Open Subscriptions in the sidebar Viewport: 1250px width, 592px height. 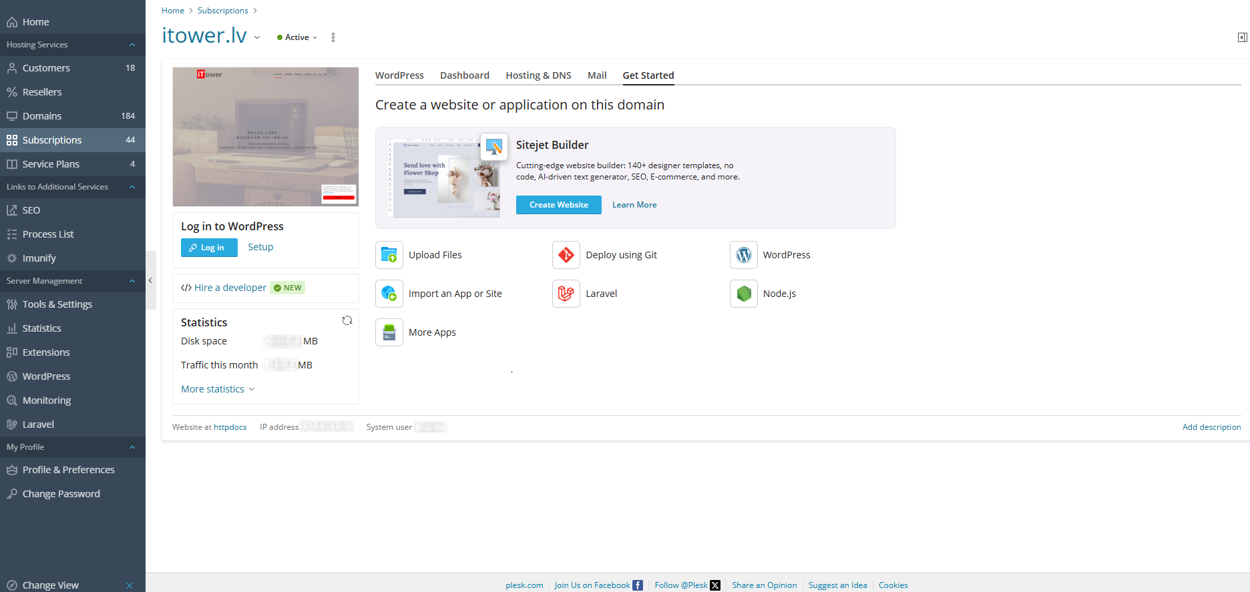[72, 140]
